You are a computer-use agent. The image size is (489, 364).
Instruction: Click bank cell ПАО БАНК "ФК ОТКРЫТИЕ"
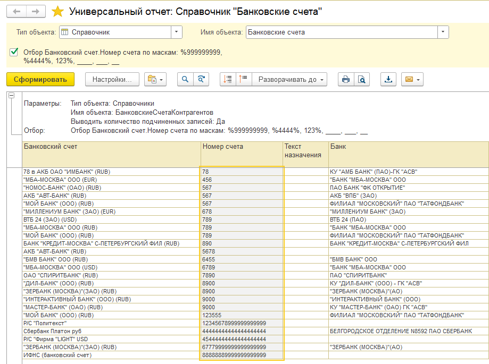pos(409,188)
